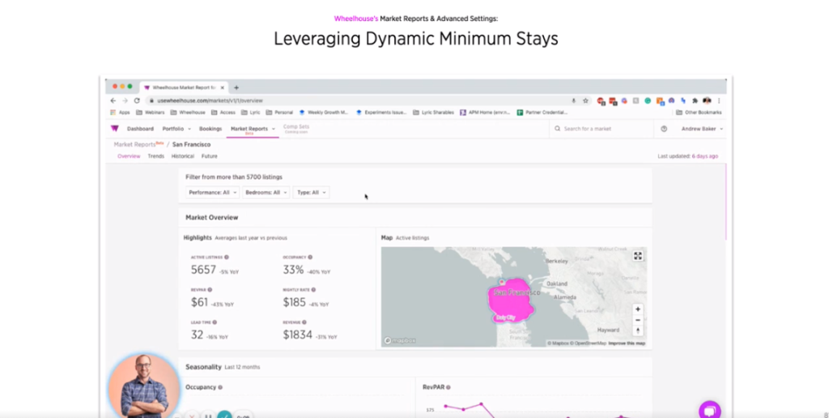829x418 pixels.
Task: Click the 6 days ago update text
Action: click(705, 156)
